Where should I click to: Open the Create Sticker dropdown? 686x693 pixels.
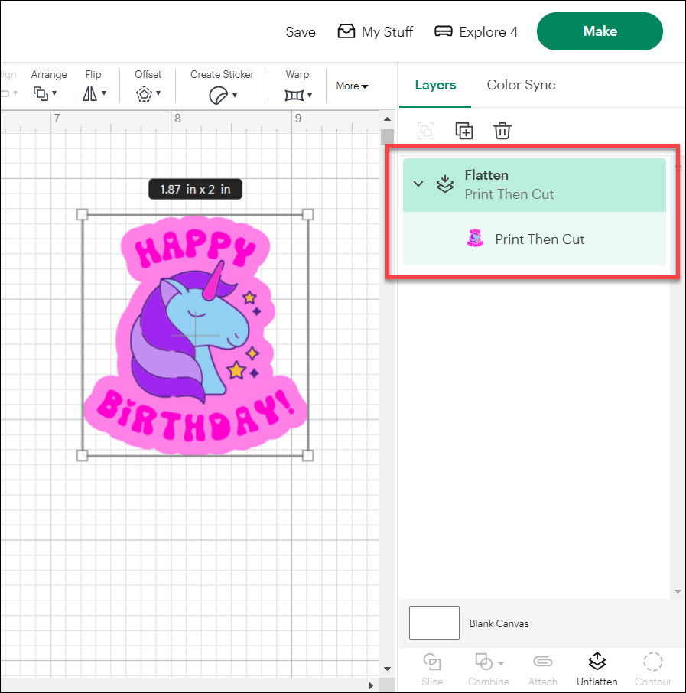pos(223,95)
